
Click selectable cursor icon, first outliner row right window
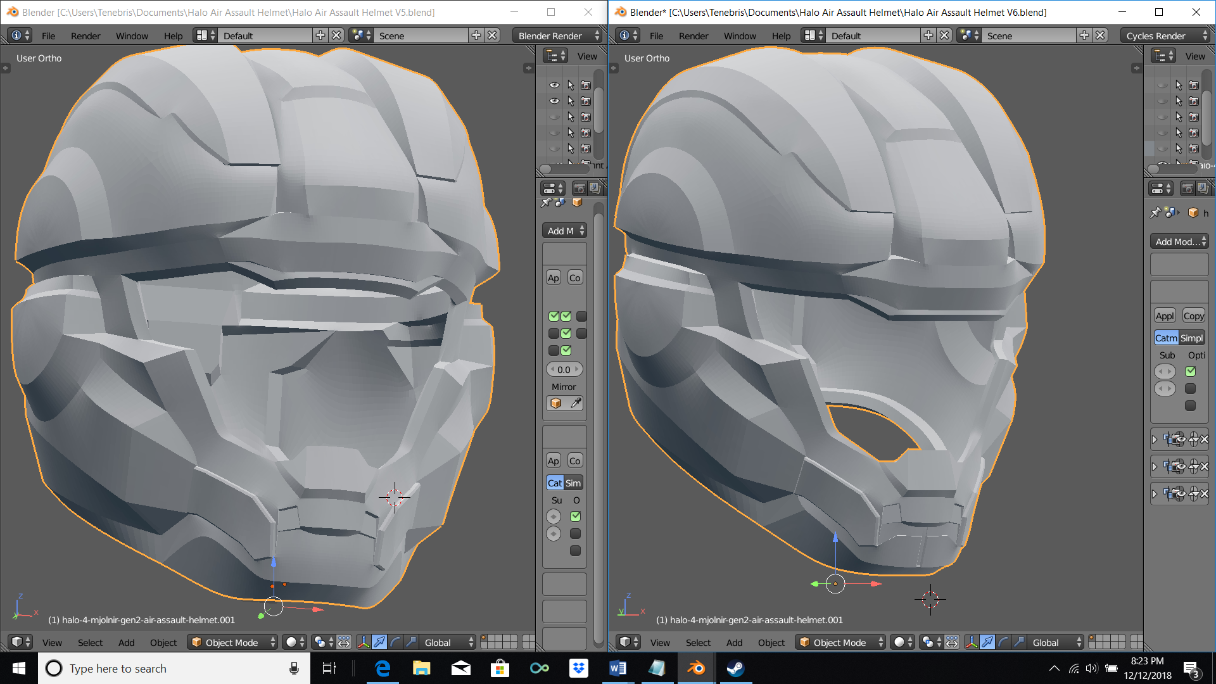[1179, 85]
